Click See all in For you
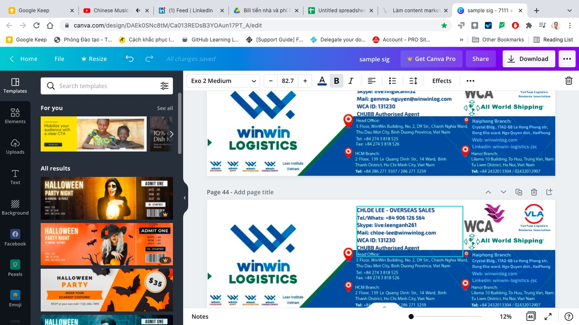 [x=165, y=108]
